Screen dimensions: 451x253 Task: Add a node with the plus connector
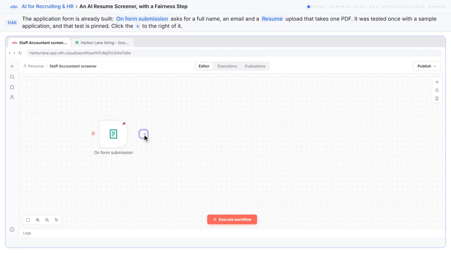pyautogui.click(x=144, y=134)
